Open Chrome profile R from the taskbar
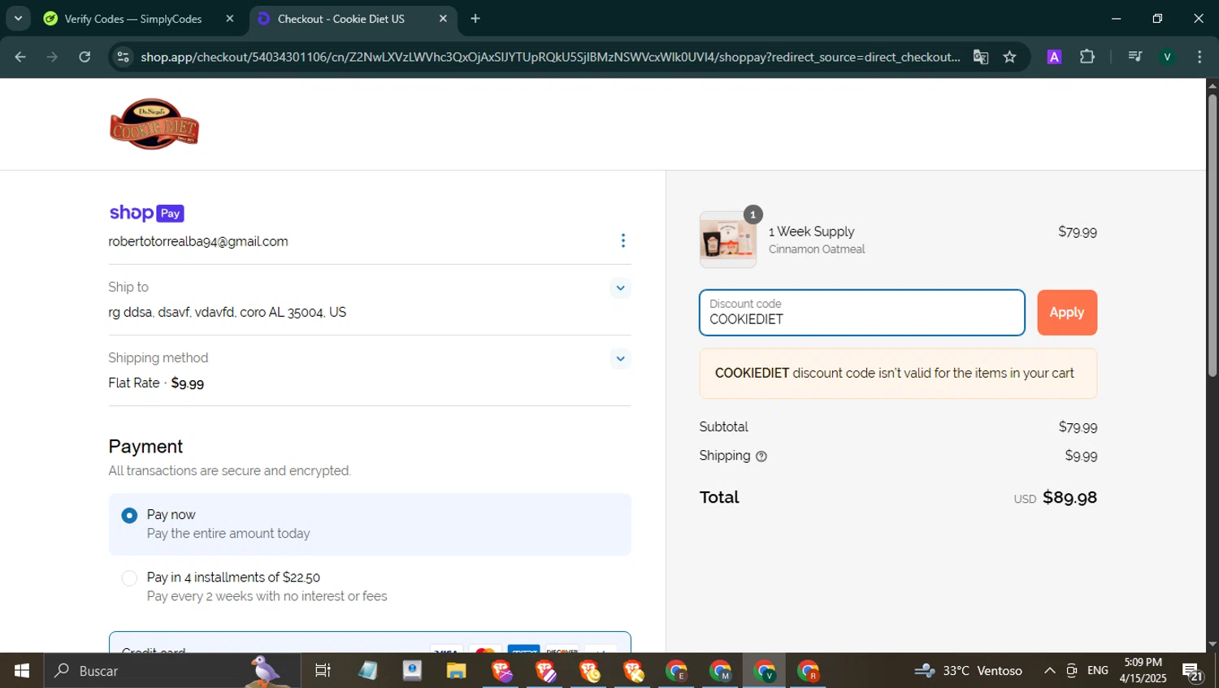1219x688 pixels. point(808,671)
